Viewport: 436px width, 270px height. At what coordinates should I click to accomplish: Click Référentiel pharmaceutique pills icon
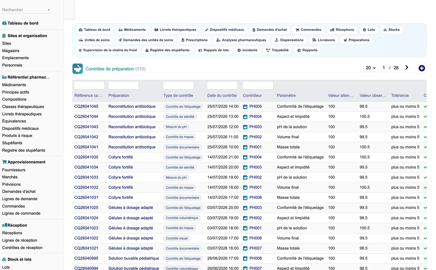4,77
